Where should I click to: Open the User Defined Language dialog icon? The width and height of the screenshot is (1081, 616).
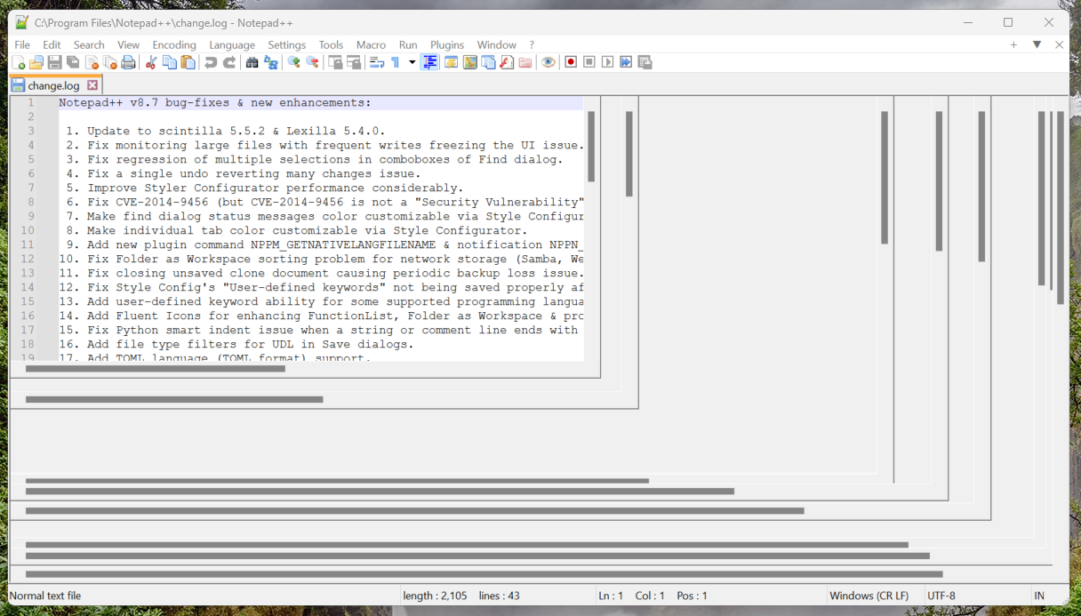(x=451, y=62)
